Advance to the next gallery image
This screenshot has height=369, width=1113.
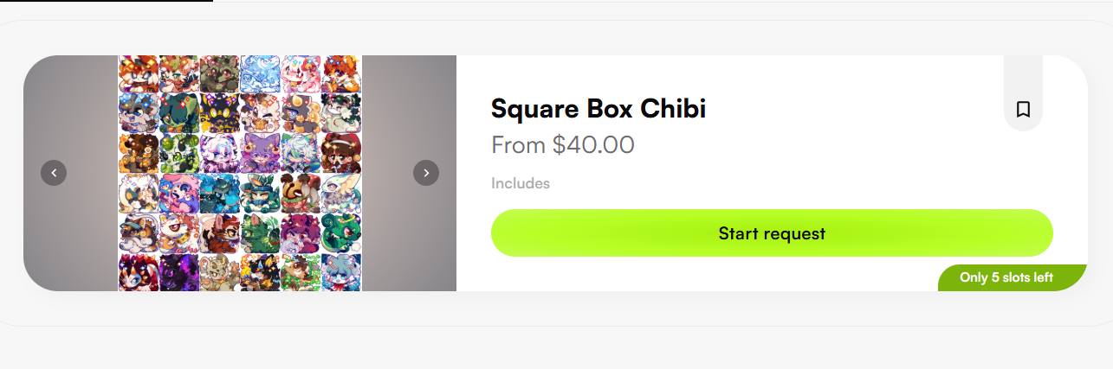click(x=426, y=173)
